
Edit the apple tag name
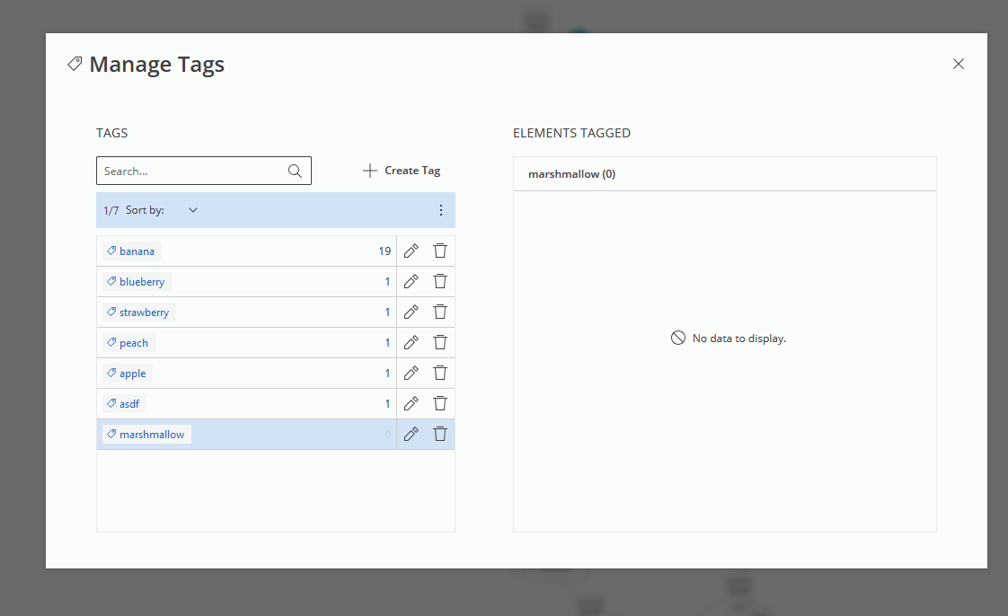pyautogui.click(x=411, y=374)
